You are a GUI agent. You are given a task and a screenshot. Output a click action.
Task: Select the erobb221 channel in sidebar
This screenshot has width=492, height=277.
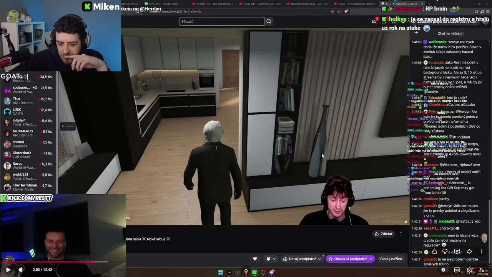click(x=28, y=177)
